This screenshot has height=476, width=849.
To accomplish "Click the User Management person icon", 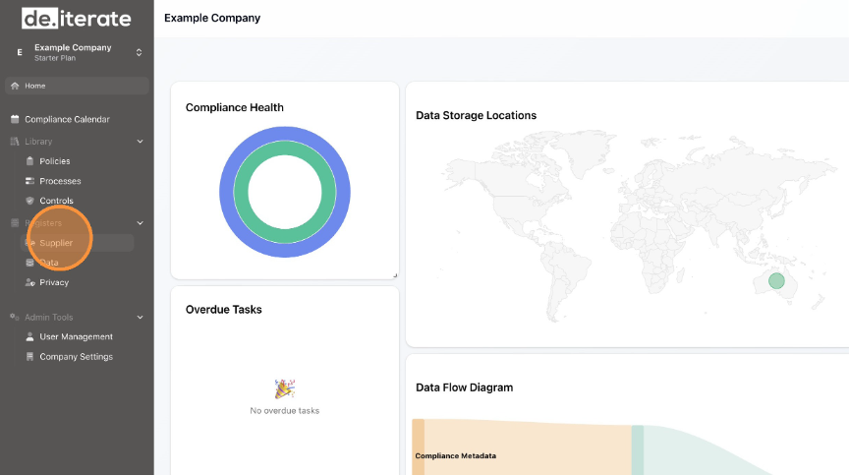I will 29,336.
